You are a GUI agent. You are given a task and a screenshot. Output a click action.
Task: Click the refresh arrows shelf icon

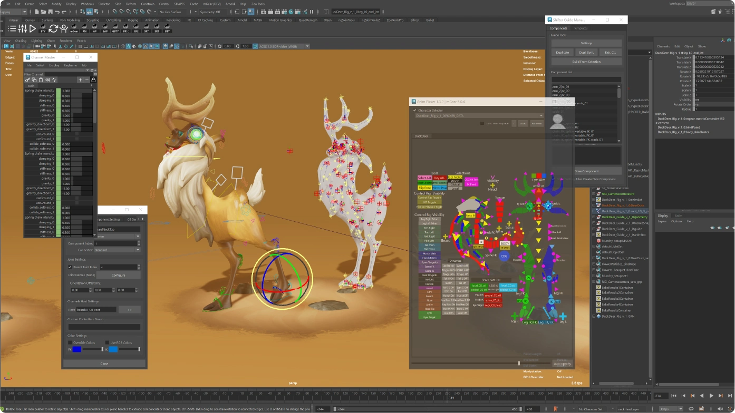53,28
